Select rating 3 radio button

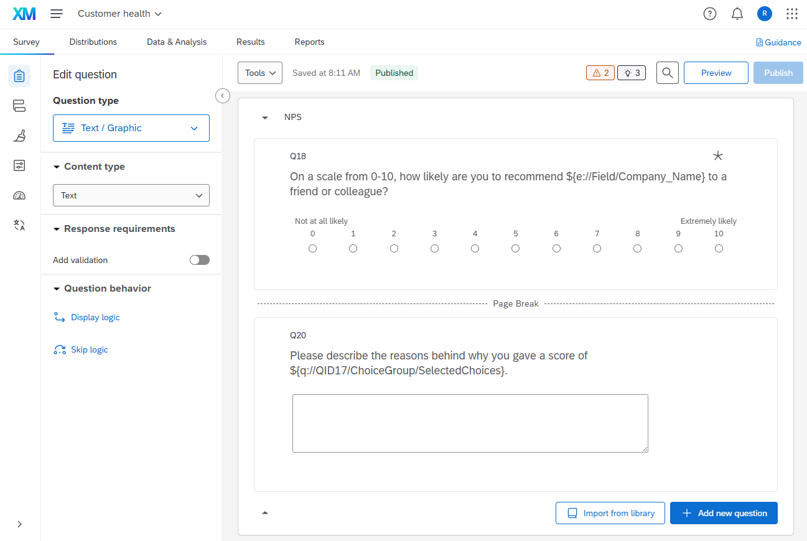click(x=434, y=249)
